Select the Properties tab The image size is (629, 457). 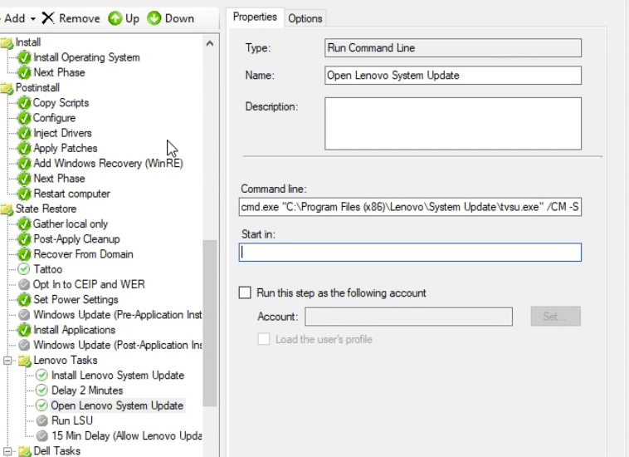click(x=255, y=17)
